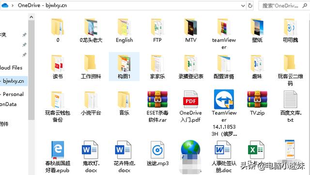The image size is (310, 175).
Task: Select the 鬼吹灯.docx Word document
Action: tap(91, 157)
